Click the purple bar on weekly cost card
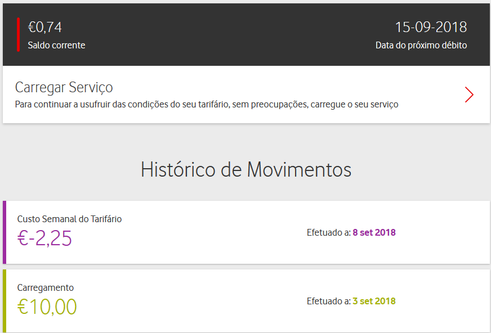The width and height of the screenshot is (491, 333). pos(5,232)
